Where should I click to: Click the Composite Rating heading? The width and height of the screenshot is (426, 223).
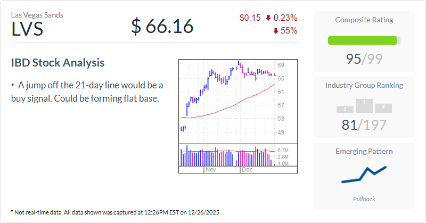pyautogui.click(x=364, y=20)
